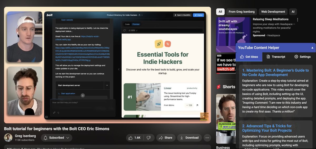Filter by From Greg Isenberg chip
This screenshot has height=149, width=316.
(241, 12)
